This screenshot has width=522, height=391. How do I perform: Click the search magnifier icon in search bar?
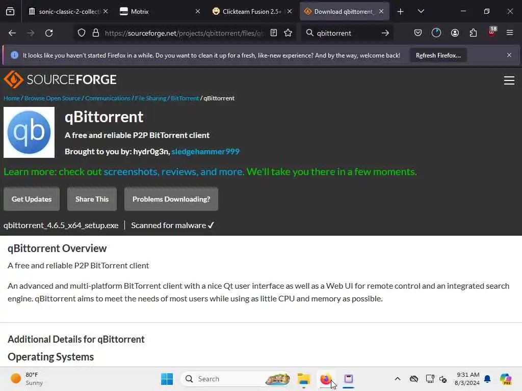[309, 33]
